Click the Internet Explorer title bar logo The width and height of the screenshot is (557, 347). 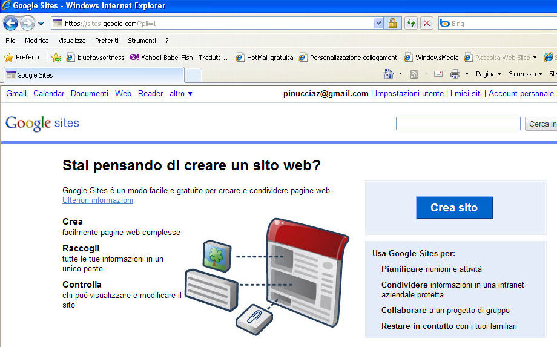point(5,5)
